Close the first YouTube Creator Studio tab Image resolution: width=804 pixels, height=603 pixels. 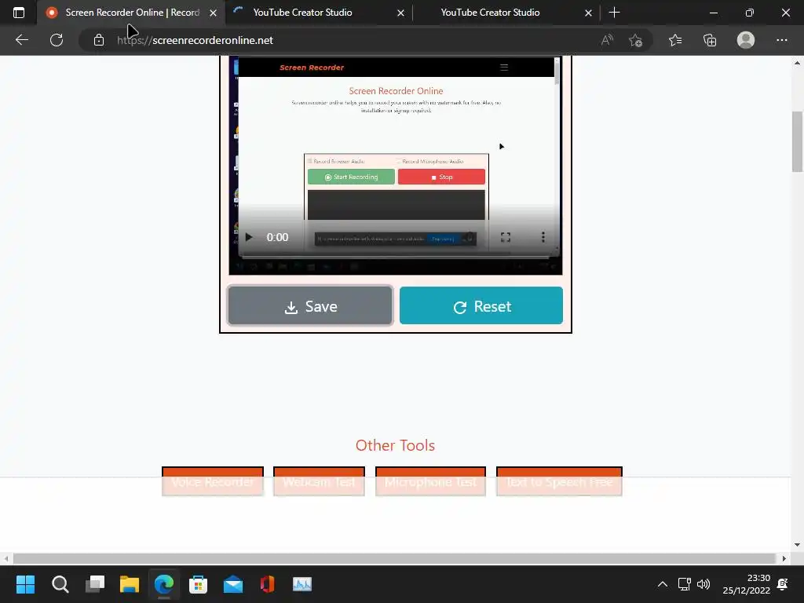[401, 13]
